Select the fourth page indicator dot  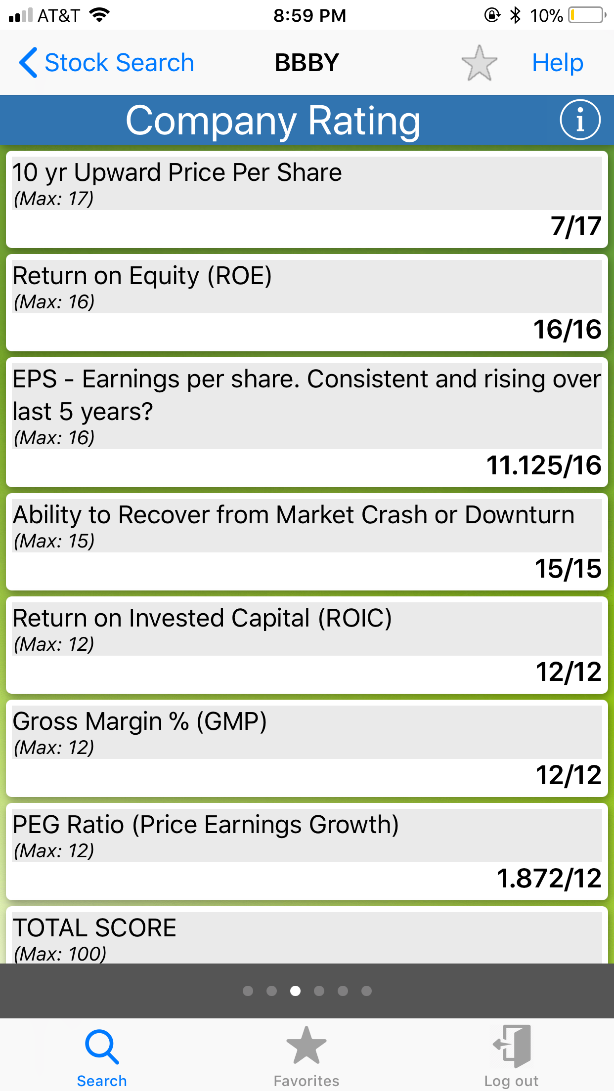319,991
